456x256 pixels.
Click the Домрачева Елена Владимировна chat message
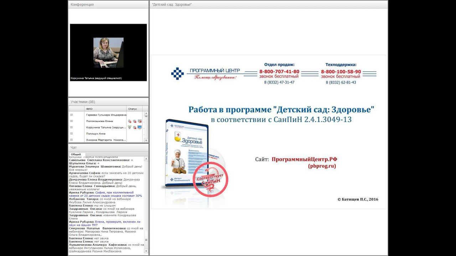tap(104, 181)
